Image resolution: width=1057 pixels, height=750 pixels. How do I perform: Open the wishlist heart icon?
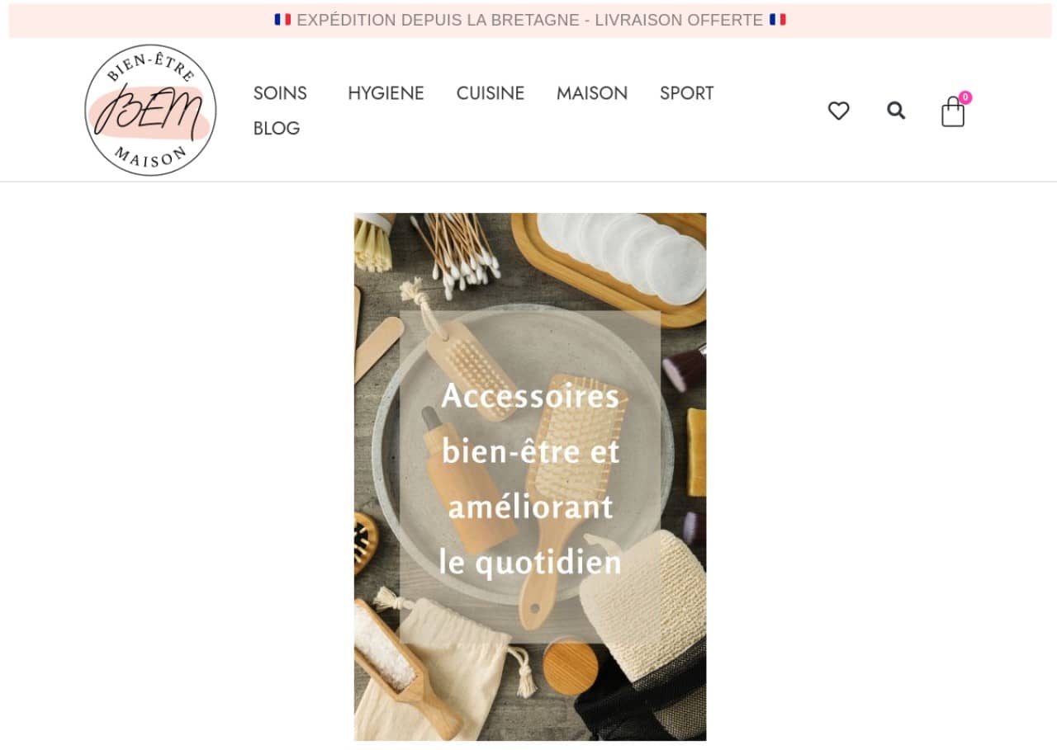(x=838, y=111)
